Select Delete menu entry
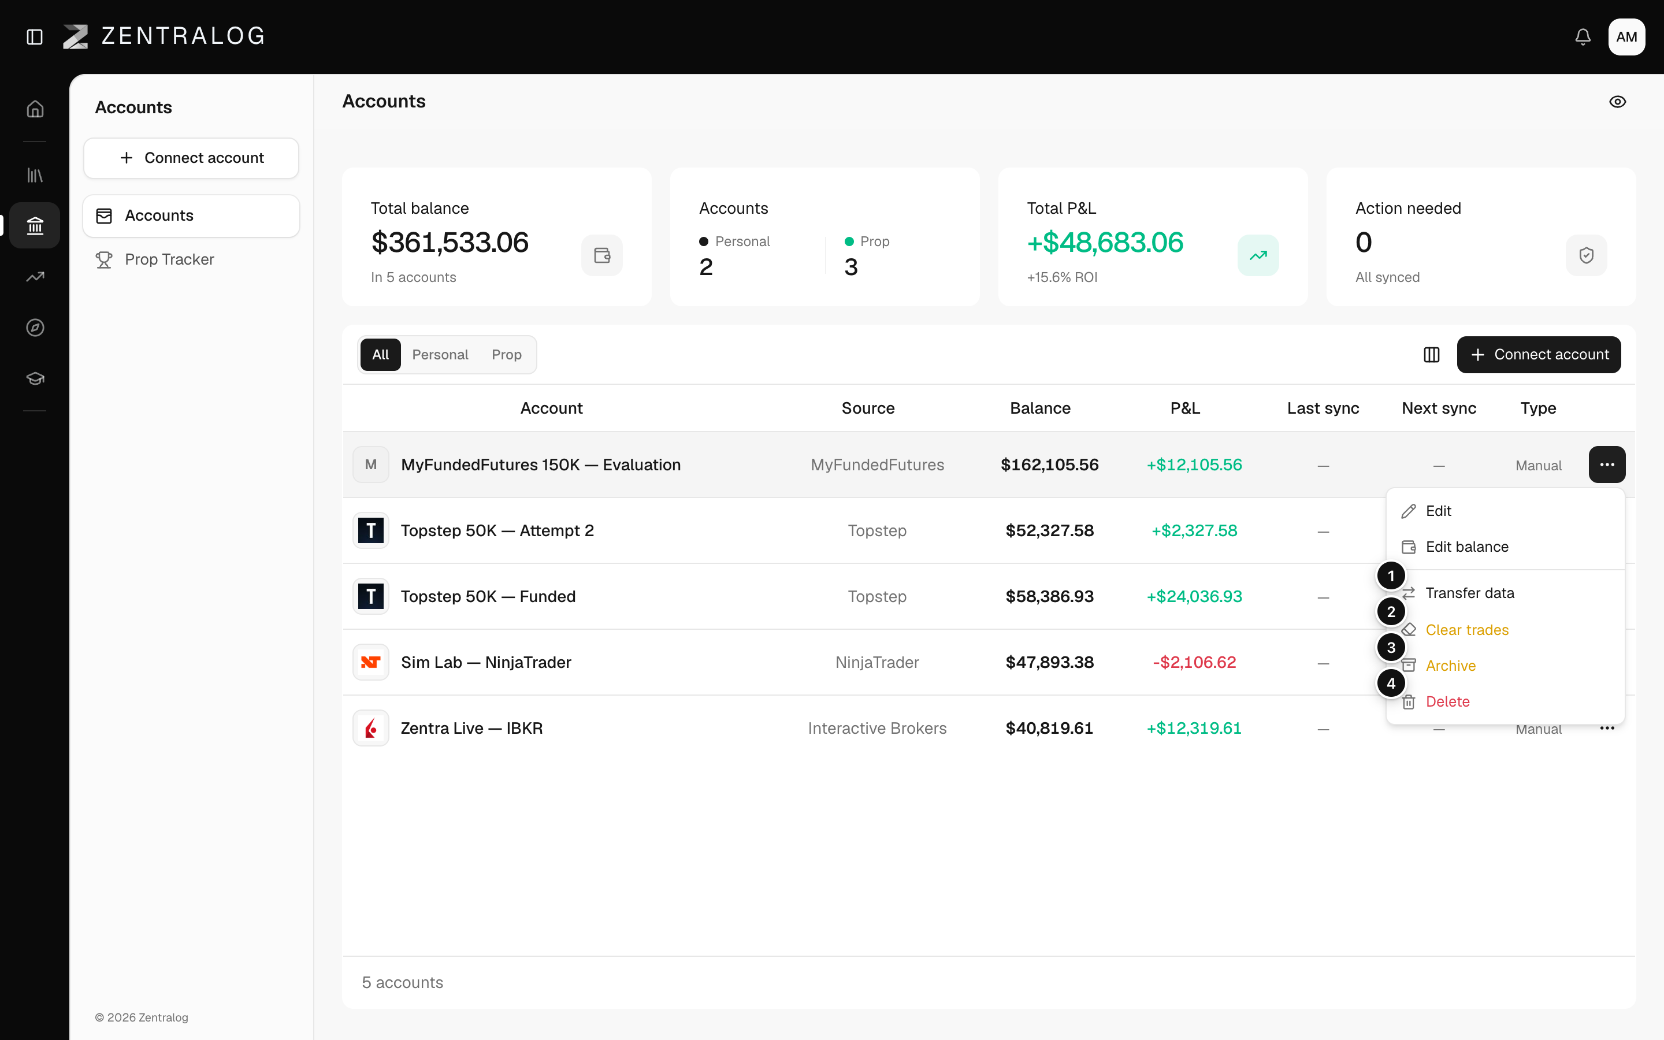Image resolution: width=1664 pixels, height=1040 pixels. (1505, 701)
